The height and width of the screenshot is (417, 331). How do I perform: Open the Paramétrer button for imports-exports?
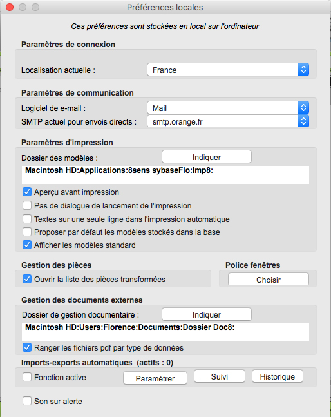155,378
